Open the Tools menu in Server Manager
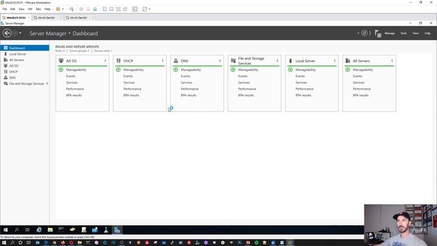Viewport: 437px width, 246px height. coord(404,33)
